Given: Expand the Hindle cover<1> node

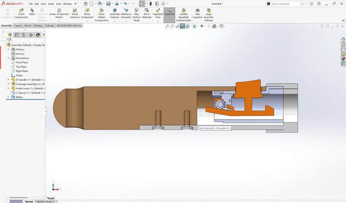Looking at the screenshot, I should [x=9, y=88].
